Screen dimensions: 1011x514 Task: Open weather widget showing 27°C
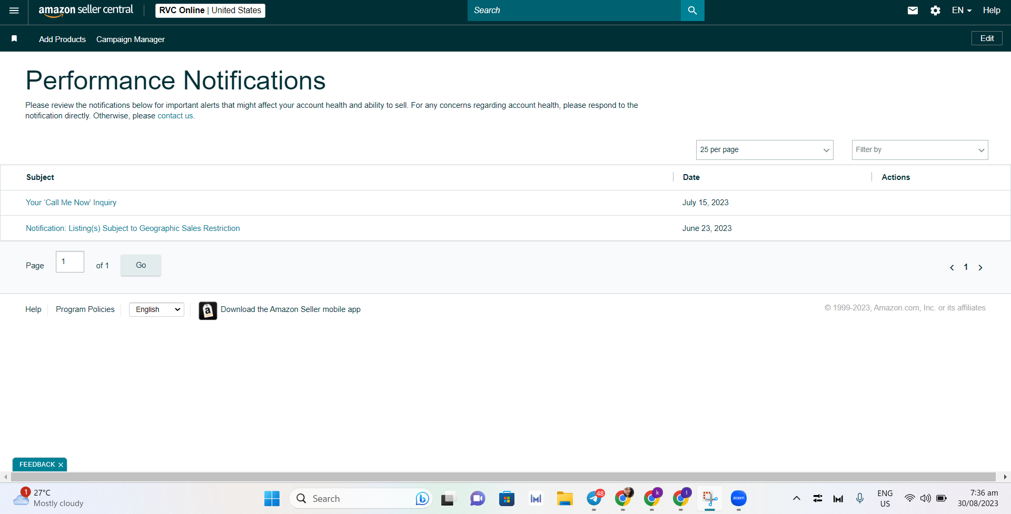[x=48, y=498]
